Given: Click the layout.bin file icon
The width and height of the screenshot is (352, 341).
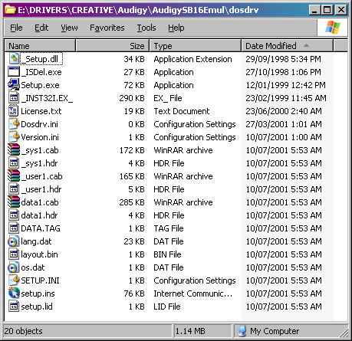Looking at the screenshot, I should [14, 254].
